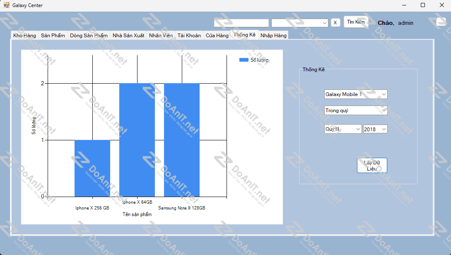Click the Iphone X 64GB chart bar

tap(137, 140)
